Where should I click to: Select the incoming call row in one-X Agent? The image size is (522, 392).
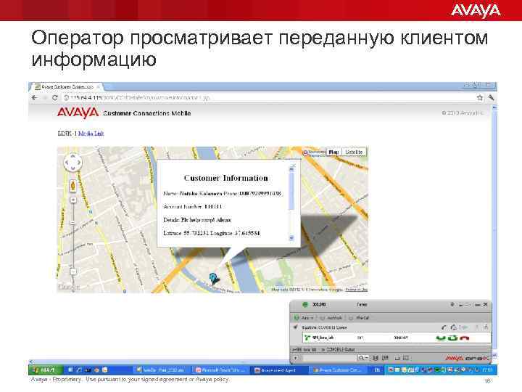396,338
